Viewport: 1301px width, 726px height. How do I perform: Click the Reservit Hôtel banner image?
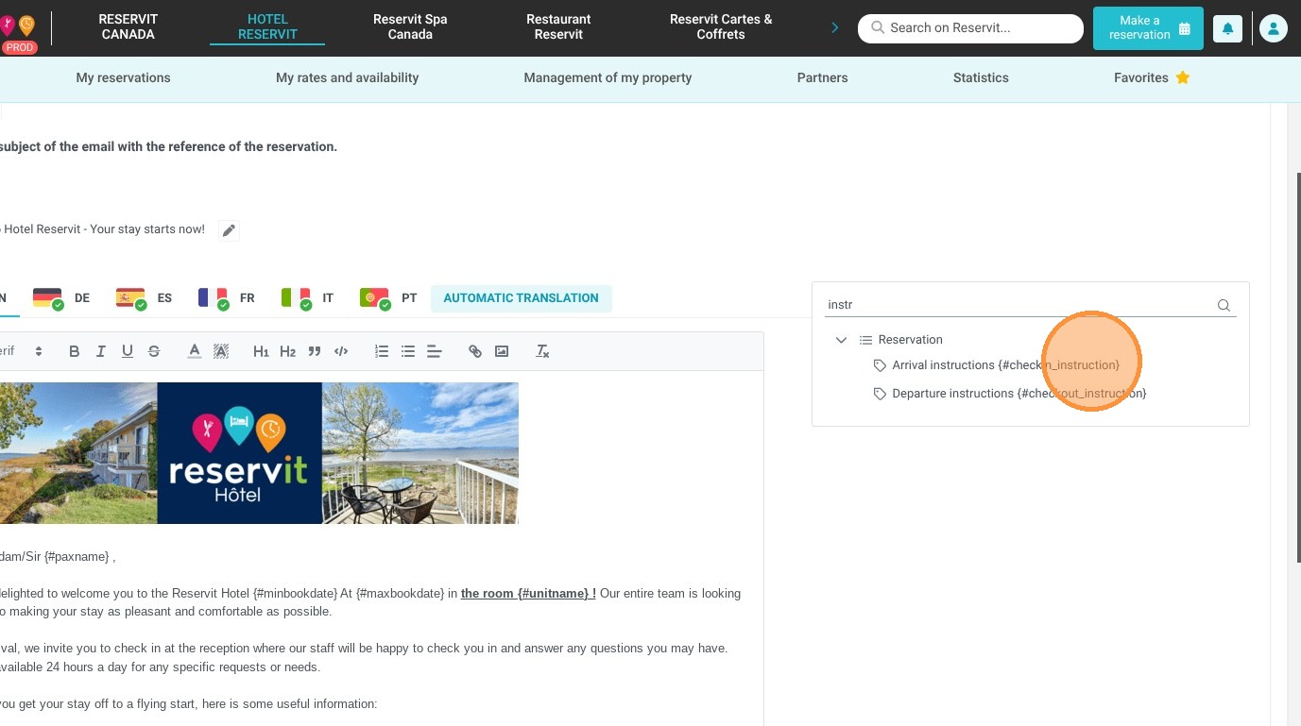click(x=259, y=453)
